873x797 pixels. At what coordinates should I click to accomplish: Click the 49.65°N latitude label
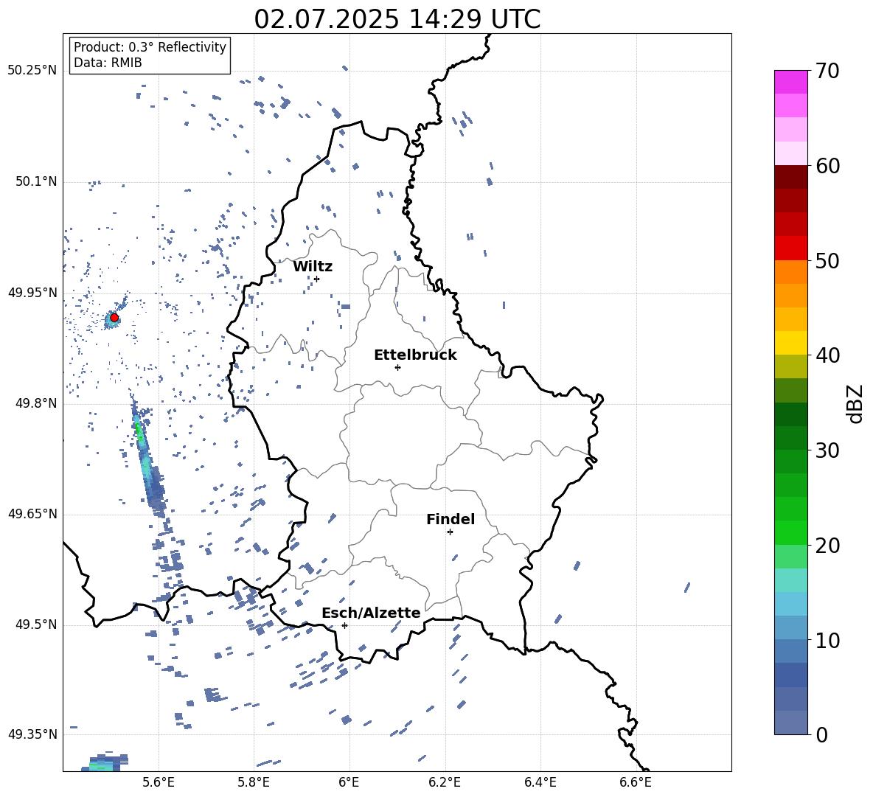click(32, 513)
